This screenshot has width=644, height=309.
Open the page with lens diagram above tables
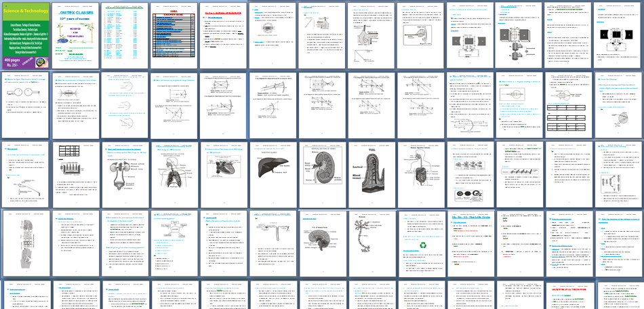click(569, 105)
